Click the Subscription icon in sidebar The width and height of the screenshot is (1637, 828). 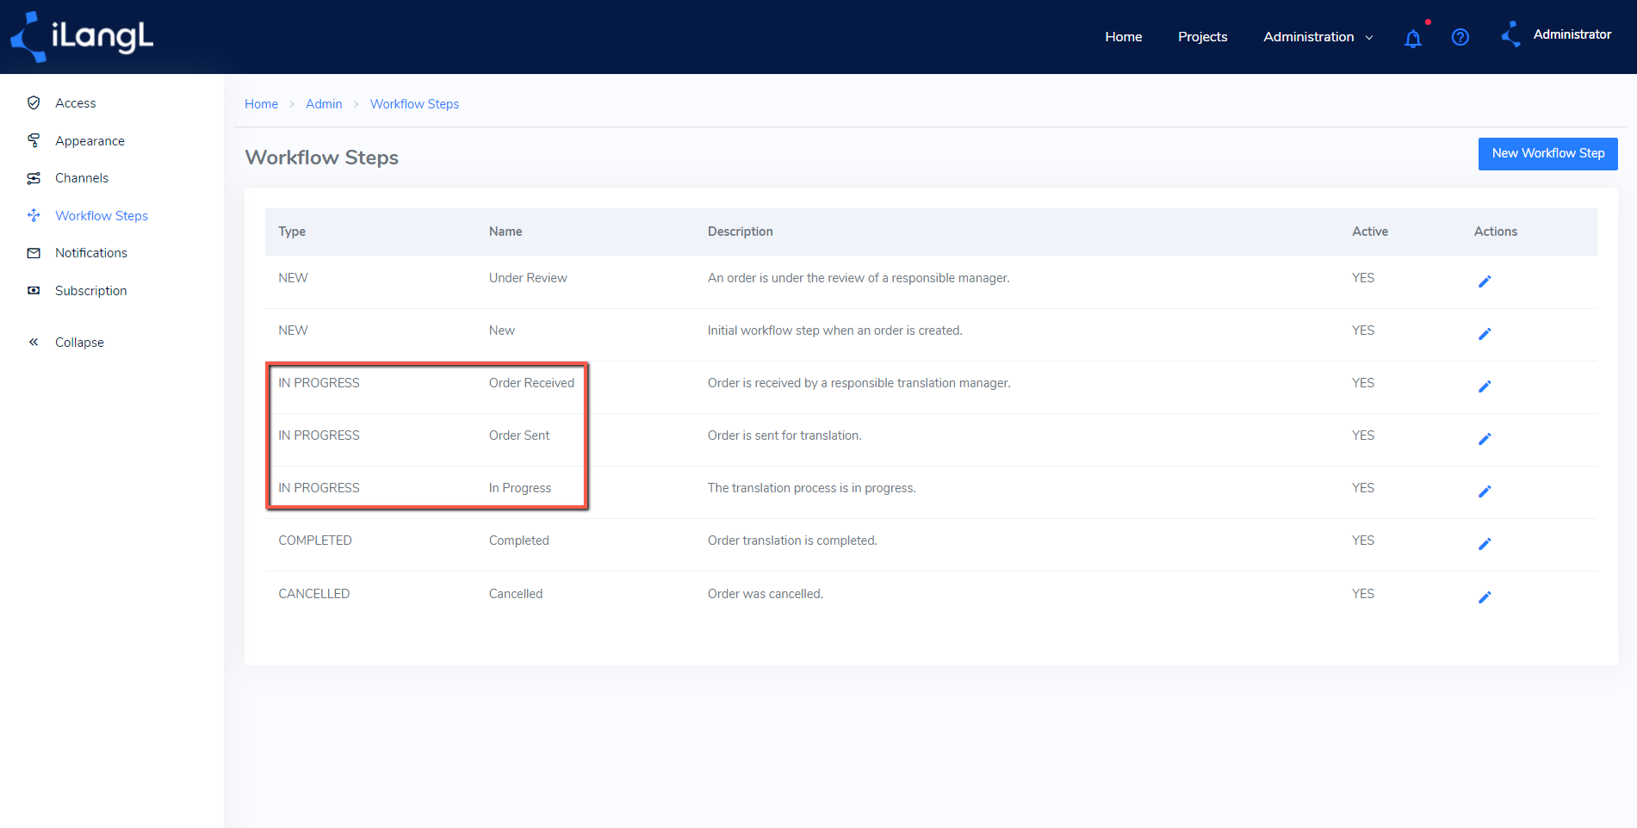pyautogui.click(x=34, y=291)
